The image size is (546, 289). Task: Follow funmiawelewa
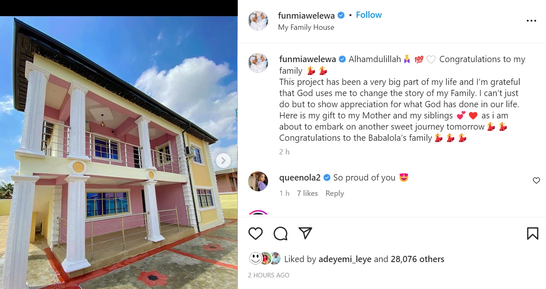point(368,15)
